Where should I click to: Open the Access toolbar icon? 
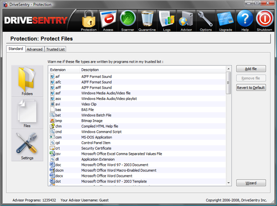108,21
